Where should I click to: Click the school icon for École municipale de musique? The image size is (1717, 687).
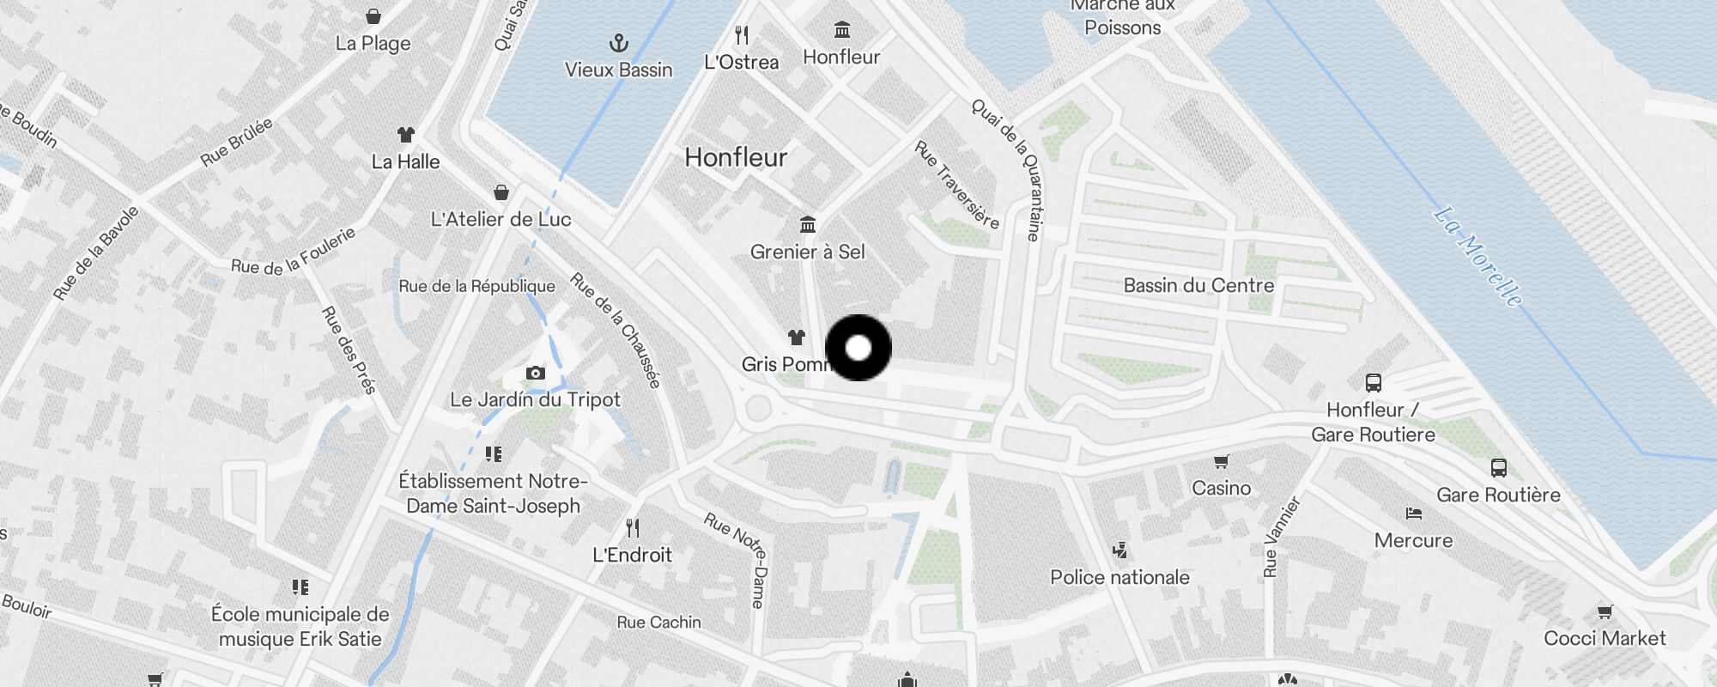click(300, 587)
